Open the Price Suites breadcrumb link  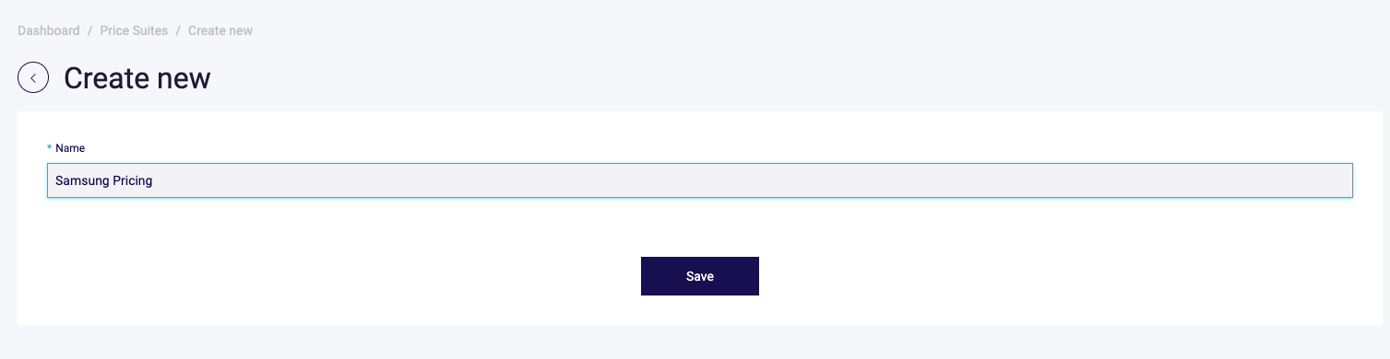(134, 30)
